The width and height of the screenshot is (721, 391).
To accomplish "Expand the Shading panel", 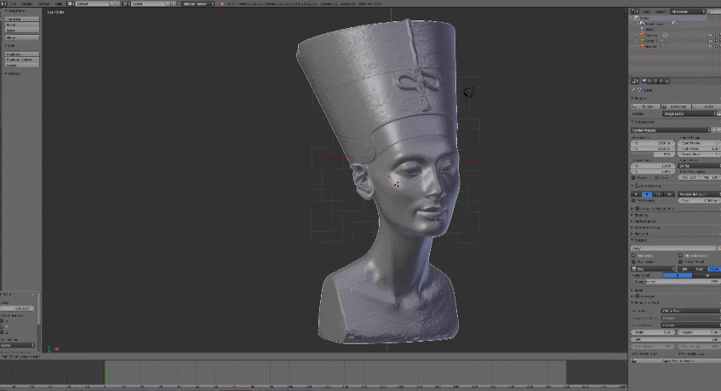I will pyautogui.click(x=639, y=215).
